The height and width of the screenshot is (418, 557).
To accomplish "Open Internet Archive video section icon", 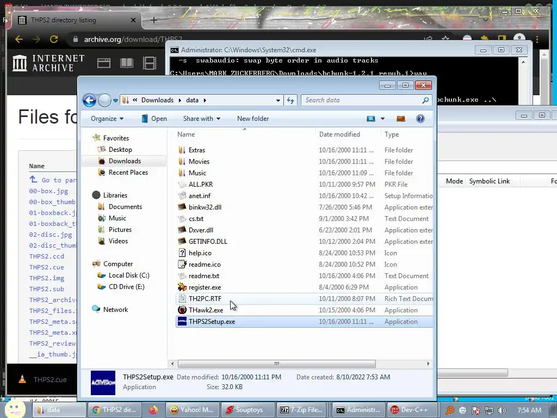I will pyautogui.click(x=150, y=63).
